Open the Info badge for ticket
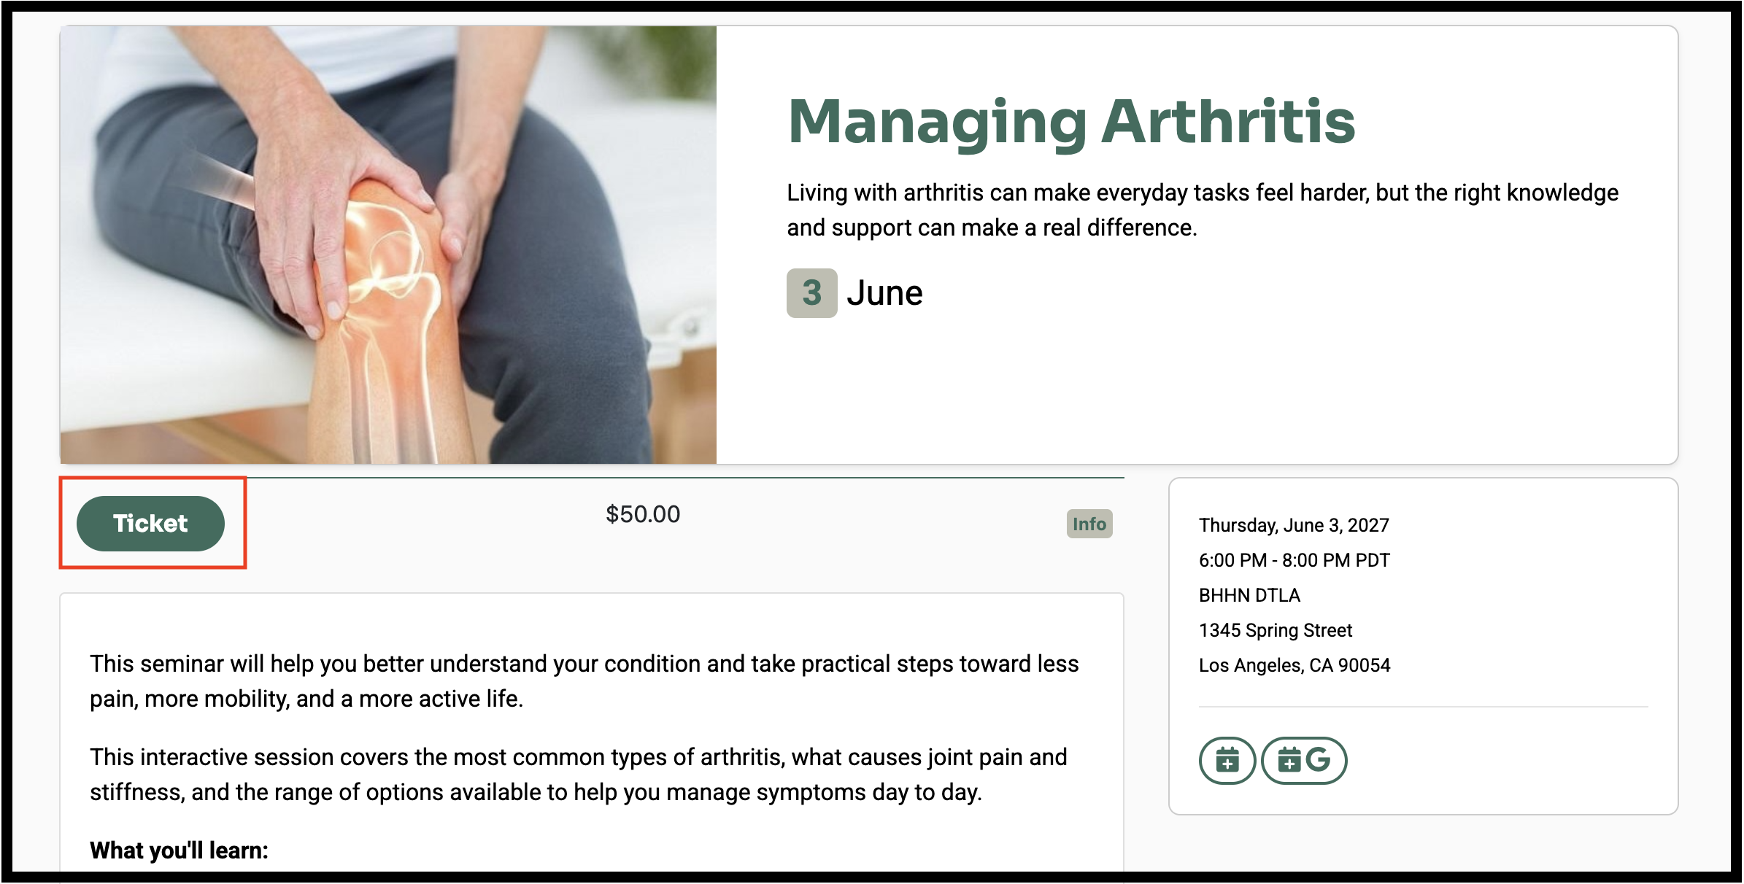 point(1089,524)
